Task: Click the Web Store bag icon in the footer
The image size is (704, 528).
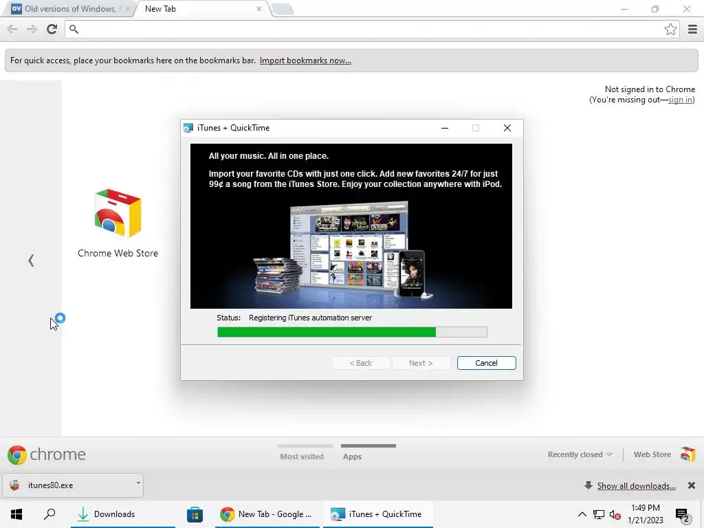Action: point(687,454)
